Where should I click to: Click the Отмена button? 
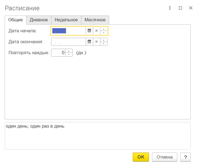tap(164, 157)
